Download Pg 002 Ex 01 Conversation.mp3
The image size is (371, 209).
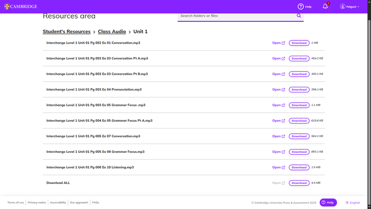(x=299, y=43)
